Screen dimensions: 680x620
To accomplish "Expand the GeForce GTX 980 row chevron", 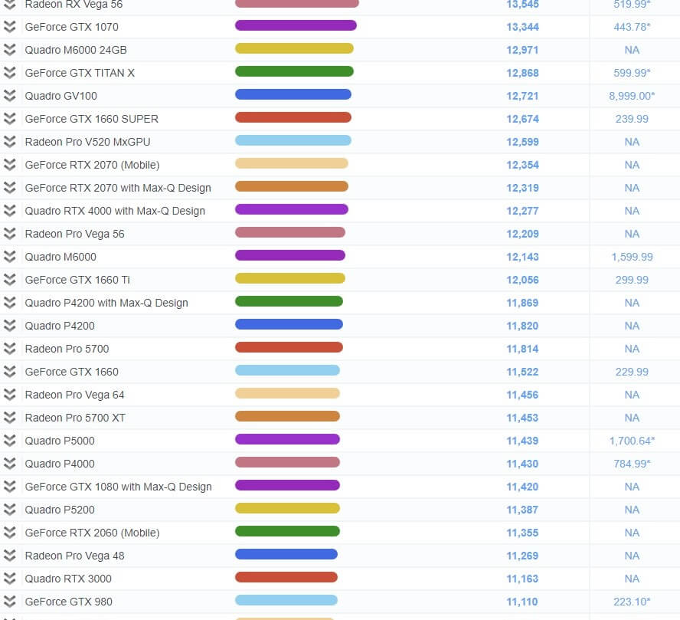I will (9, 602).
